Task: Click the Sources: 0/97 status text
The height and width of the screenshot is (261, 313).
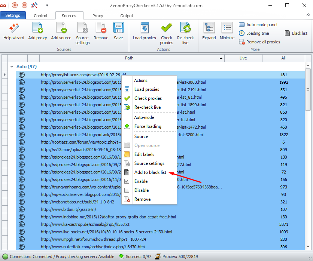Action: pyautogui.click(x=138, y=257)
